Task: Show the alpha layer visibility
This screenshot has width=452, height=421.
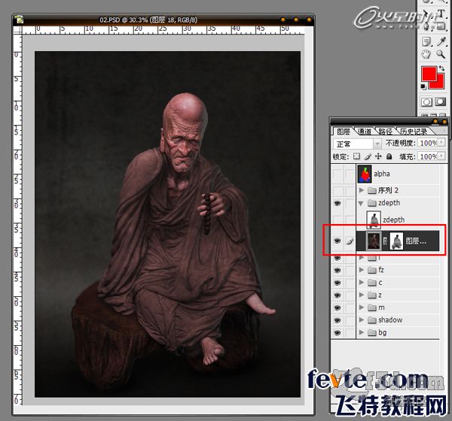Action: click(x=337, y=174)
